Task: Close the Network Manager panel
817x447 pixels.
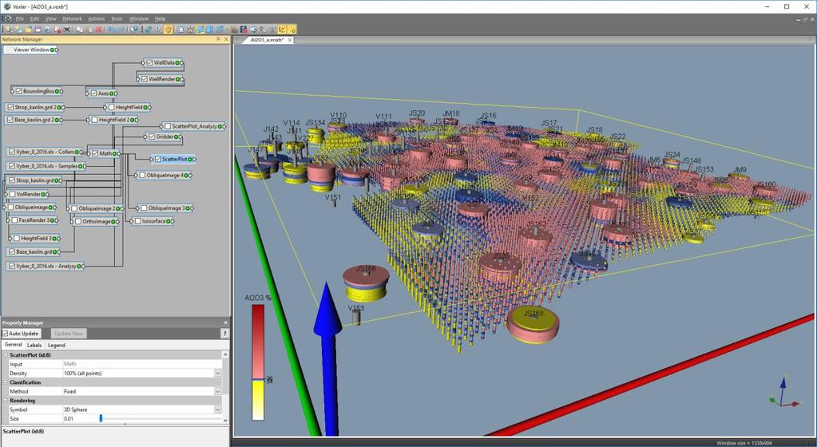Action: [225, 39]
